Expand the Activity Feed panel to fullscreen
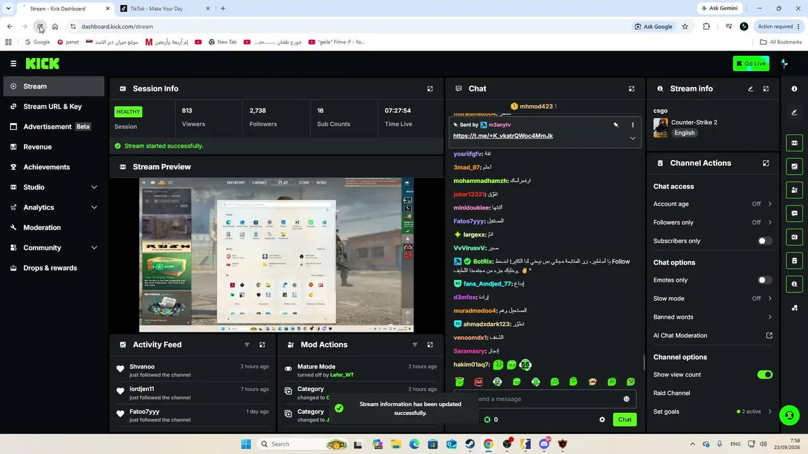The image size is (808, 454). 262,345
